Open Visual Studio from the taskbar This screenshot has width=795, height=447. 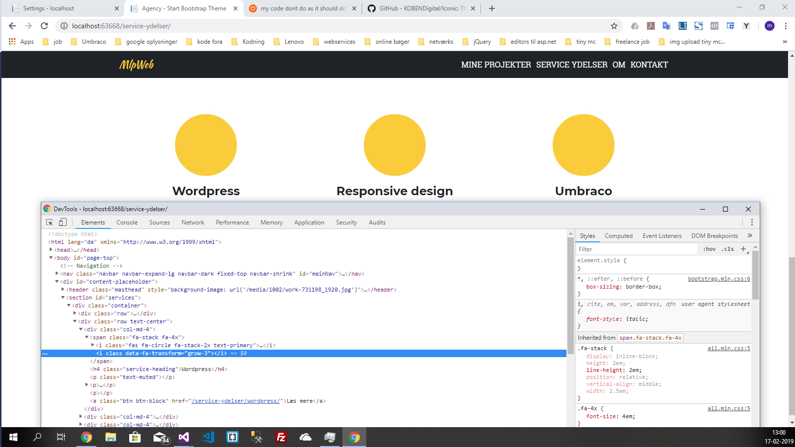(x=184, y=437)
